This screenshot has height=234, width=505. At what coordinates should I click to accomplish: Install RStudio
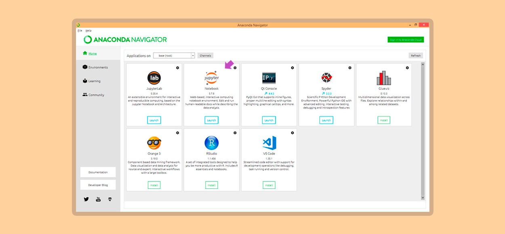(x=212, y=185)
